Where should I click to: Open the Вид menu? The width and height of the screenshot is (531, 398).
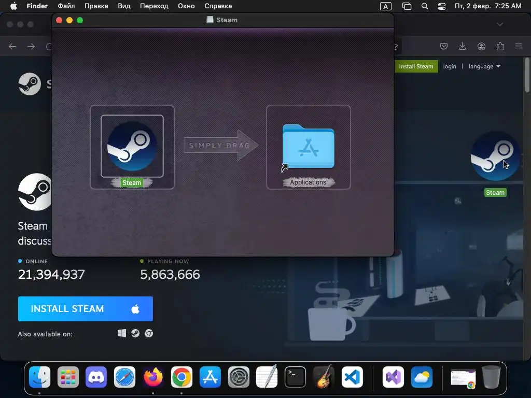124,6
